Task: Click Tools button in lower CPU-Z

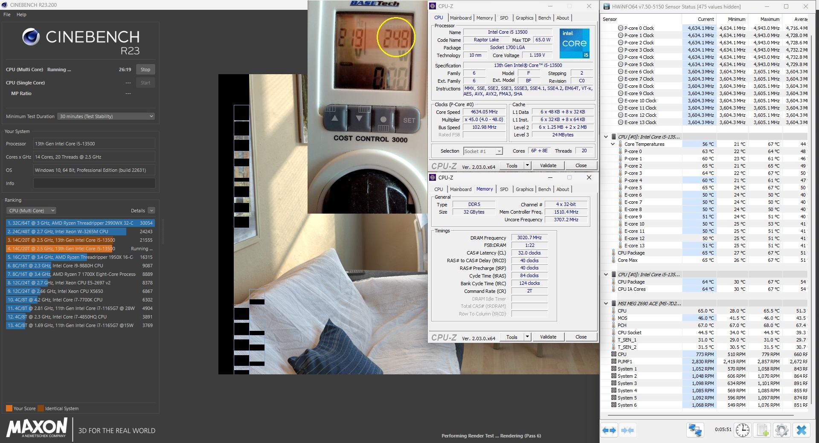Action: pyautogui.click(x=512, y=337)
